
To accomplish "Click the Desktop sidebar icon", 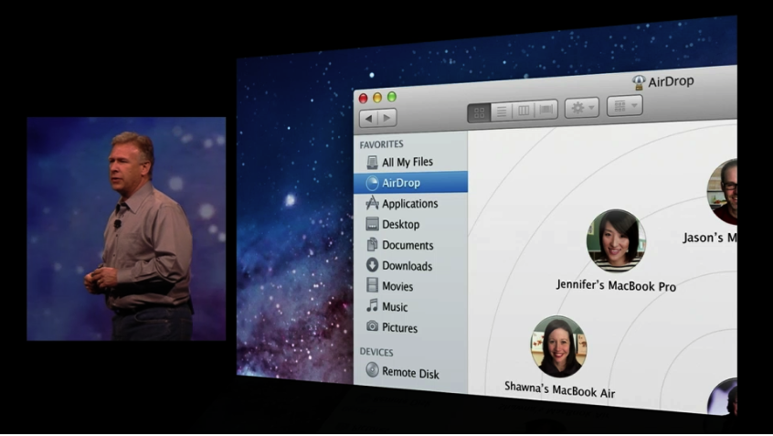I will tap(372, 224).
